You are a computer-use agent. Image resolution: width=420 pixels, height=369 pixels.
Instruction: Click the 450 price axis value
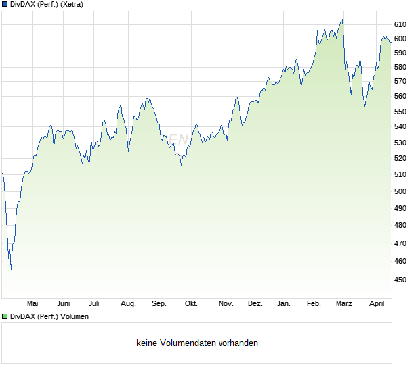400,280
